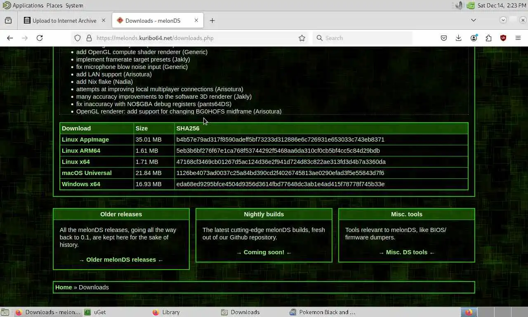Download Windows x64 build
Viewport: 528px width, 317px height.
(x=81, y=184)
